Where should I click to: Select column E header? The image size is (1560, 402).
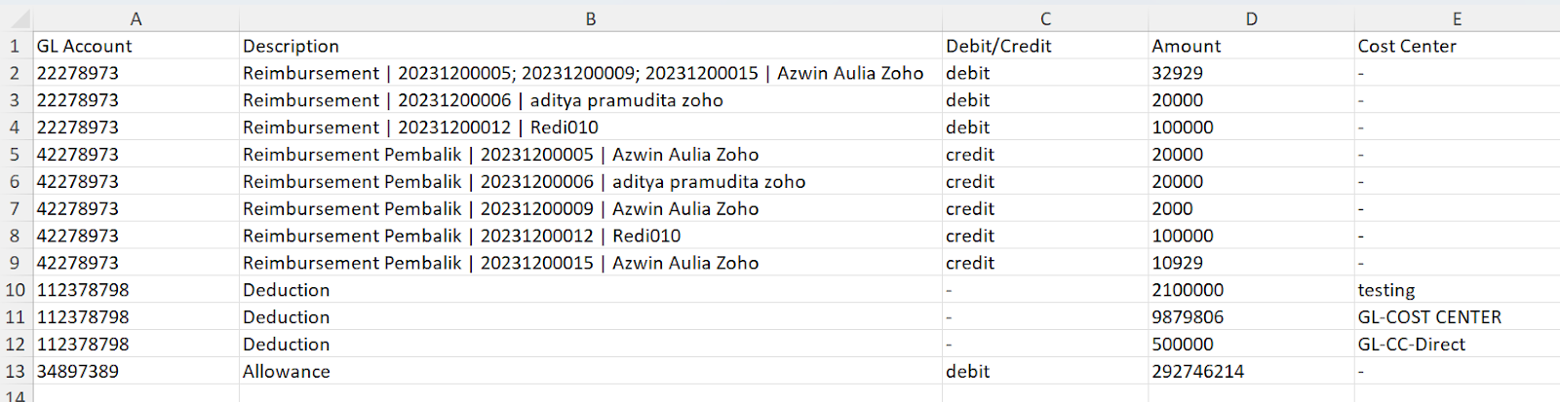tap(1456, 18)
